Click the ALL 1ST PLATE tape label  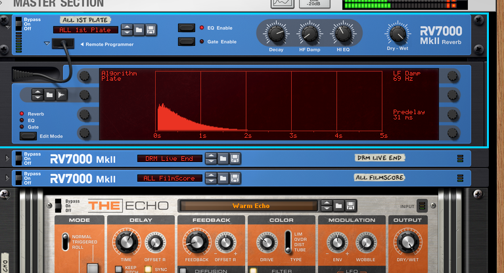(x=85, y=20)
